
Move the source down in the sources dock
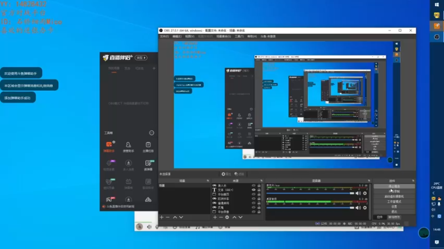241,217
